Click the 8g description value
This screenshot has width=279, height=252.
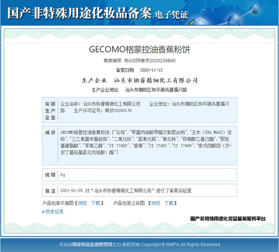pyautogui.click(x=63, y=174)
